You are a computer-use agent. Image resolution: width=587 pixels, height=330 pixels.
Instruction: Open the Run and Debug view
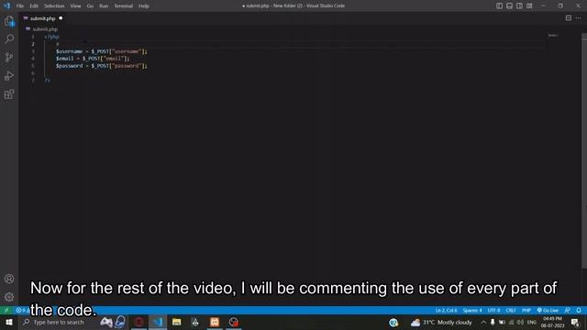click(9, 75)
